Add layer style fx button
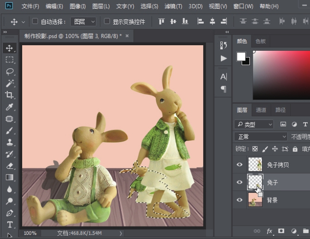Image resolution: width=310 pixels, height=239 pixels. pyautogui.click(x=269, y=231)
